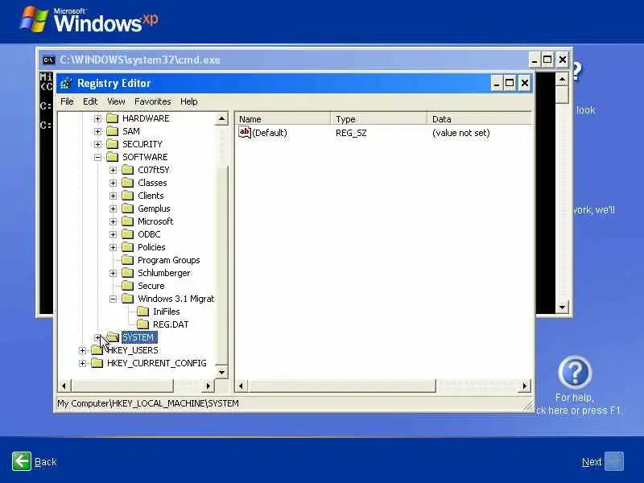Select the HKEY_USERS label

132,350
